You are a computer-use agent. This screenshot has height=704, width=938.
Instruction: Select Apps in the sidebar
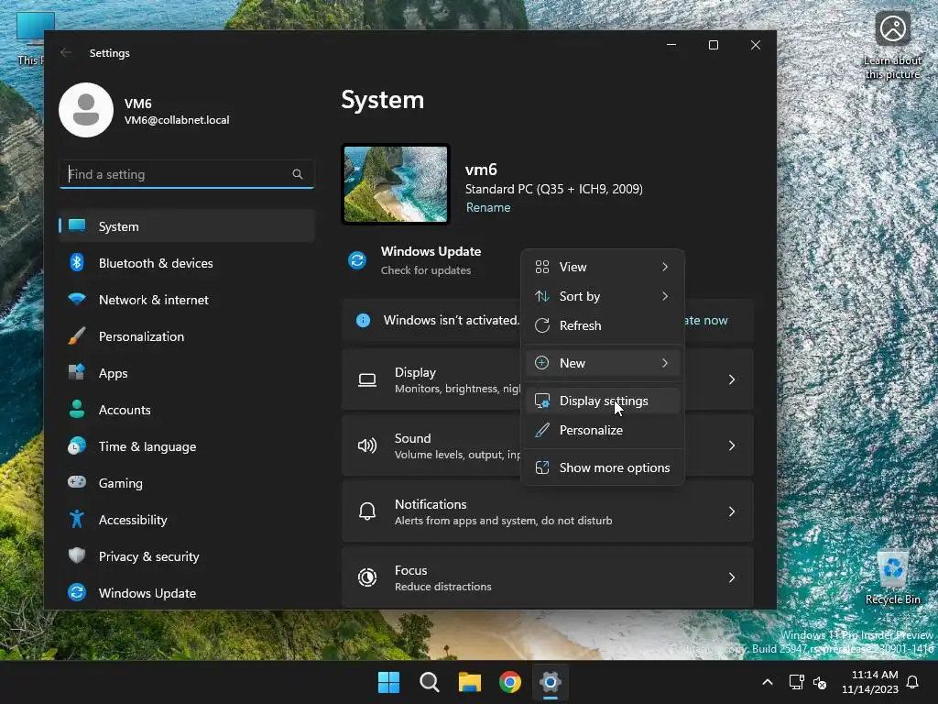pyautogui.click(x=187, y=373)
